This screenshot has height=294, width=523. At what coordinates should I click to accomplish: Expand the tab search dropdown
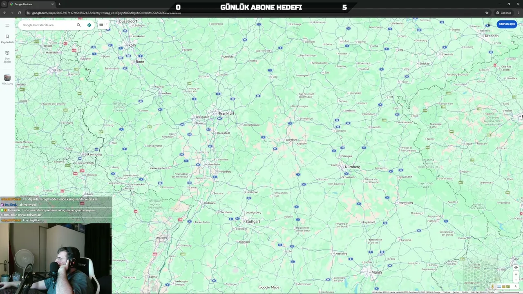[4, 4]
